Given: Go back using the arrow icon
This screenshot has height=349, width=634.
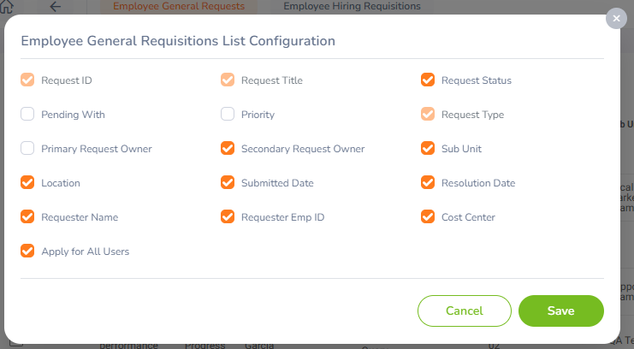Looking at the screenshot, I should click(55, 7).
